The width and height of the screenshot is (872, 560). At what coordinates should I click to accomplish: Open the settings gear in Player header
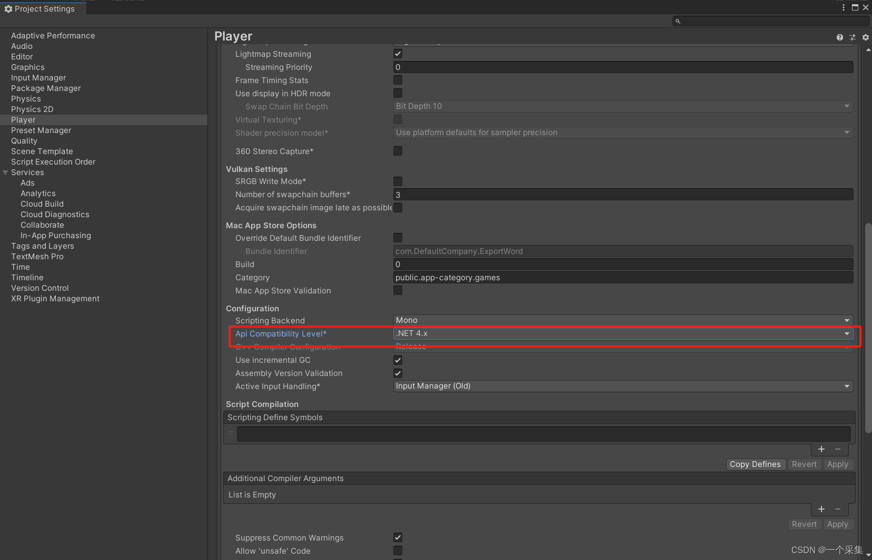[865, 37]
